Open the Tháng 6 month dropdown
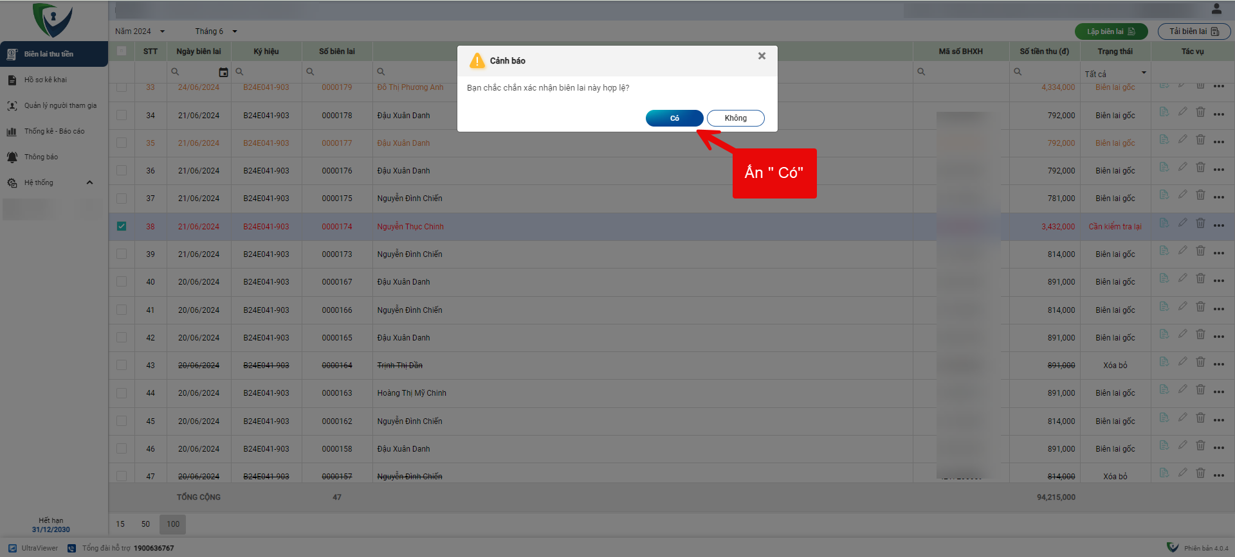Image resolution: width=1235 pixels, height=557 pixels. [216, 31]
